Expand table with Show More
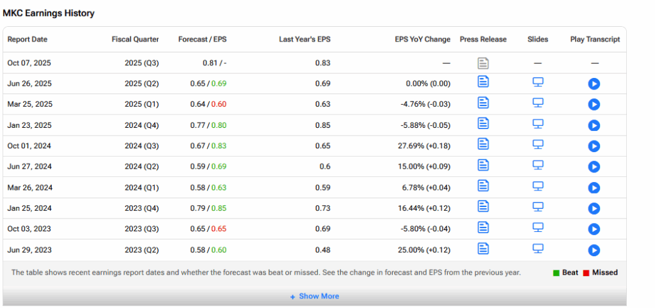The image size is (655, 308). (x=314, y=296)
